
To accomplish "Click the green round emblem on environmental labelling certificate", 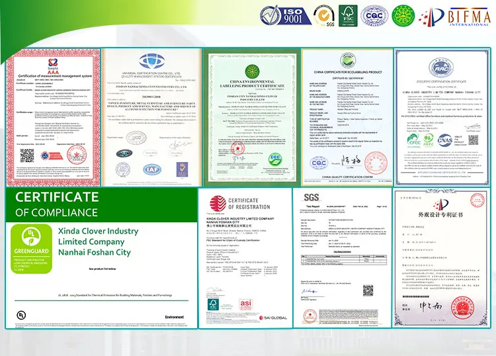I will point(252,71).
